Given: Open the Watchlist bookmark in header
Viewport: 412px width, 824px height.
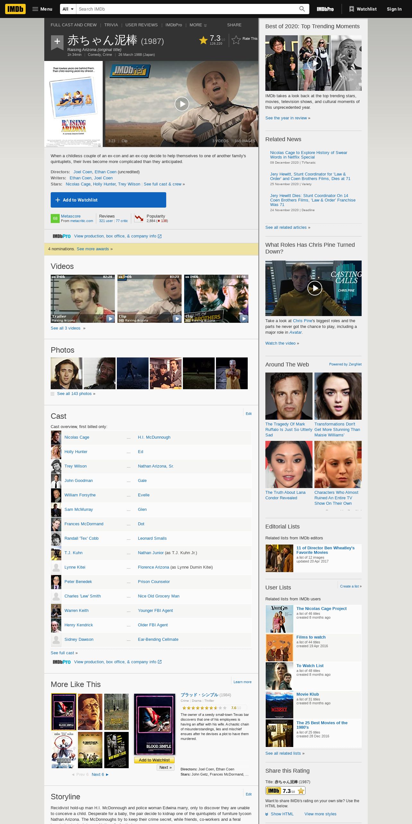Looking at the screenshot, I should coord(363,9).
